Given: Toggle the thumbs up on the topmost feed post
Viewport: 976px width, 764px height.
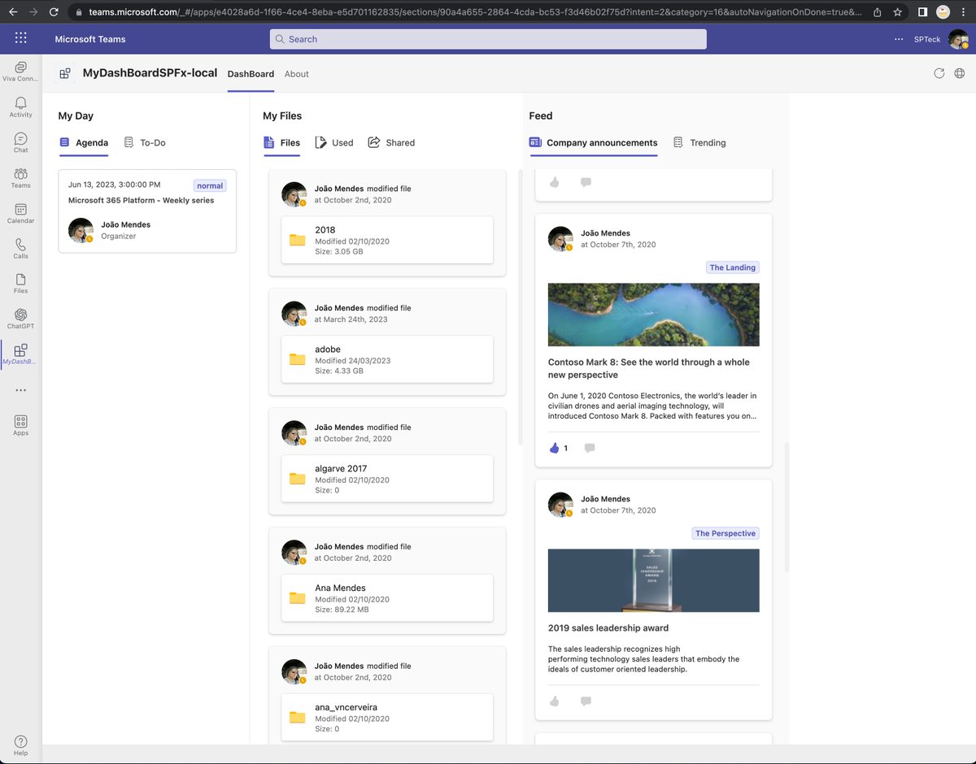Looking at the screenshot, I should coord(554,182).
